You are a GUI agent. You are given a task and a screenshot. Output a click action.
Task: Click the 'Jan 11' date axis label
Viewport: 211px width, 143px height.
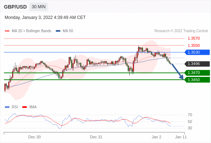pyautogui.click(x=181, y=137)
